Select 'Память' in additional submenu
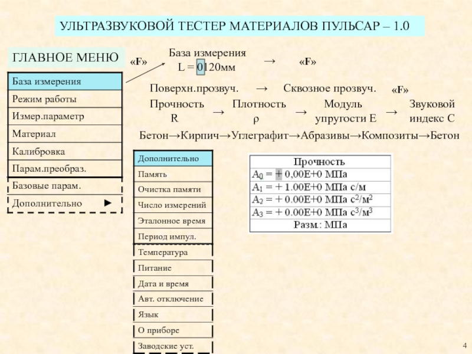Image resolution: width=472 pixels, height=354 pixels. pyautogui.click(x=173, y=175)
